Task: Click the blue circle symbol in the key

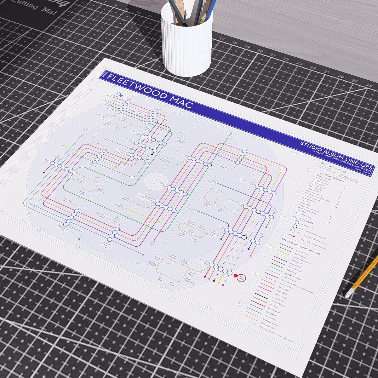Action: [297, 222]
